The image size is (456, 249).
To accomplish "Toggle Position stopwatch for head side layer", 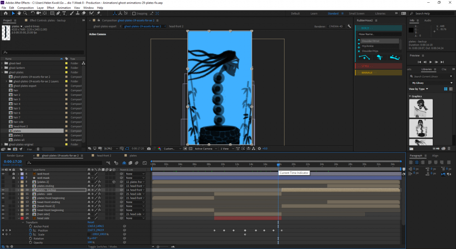I will click(30, 230).
